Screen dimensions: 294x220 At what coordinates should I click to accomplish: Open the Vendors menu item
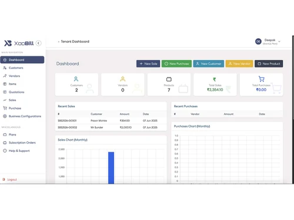tap(22, 76)
